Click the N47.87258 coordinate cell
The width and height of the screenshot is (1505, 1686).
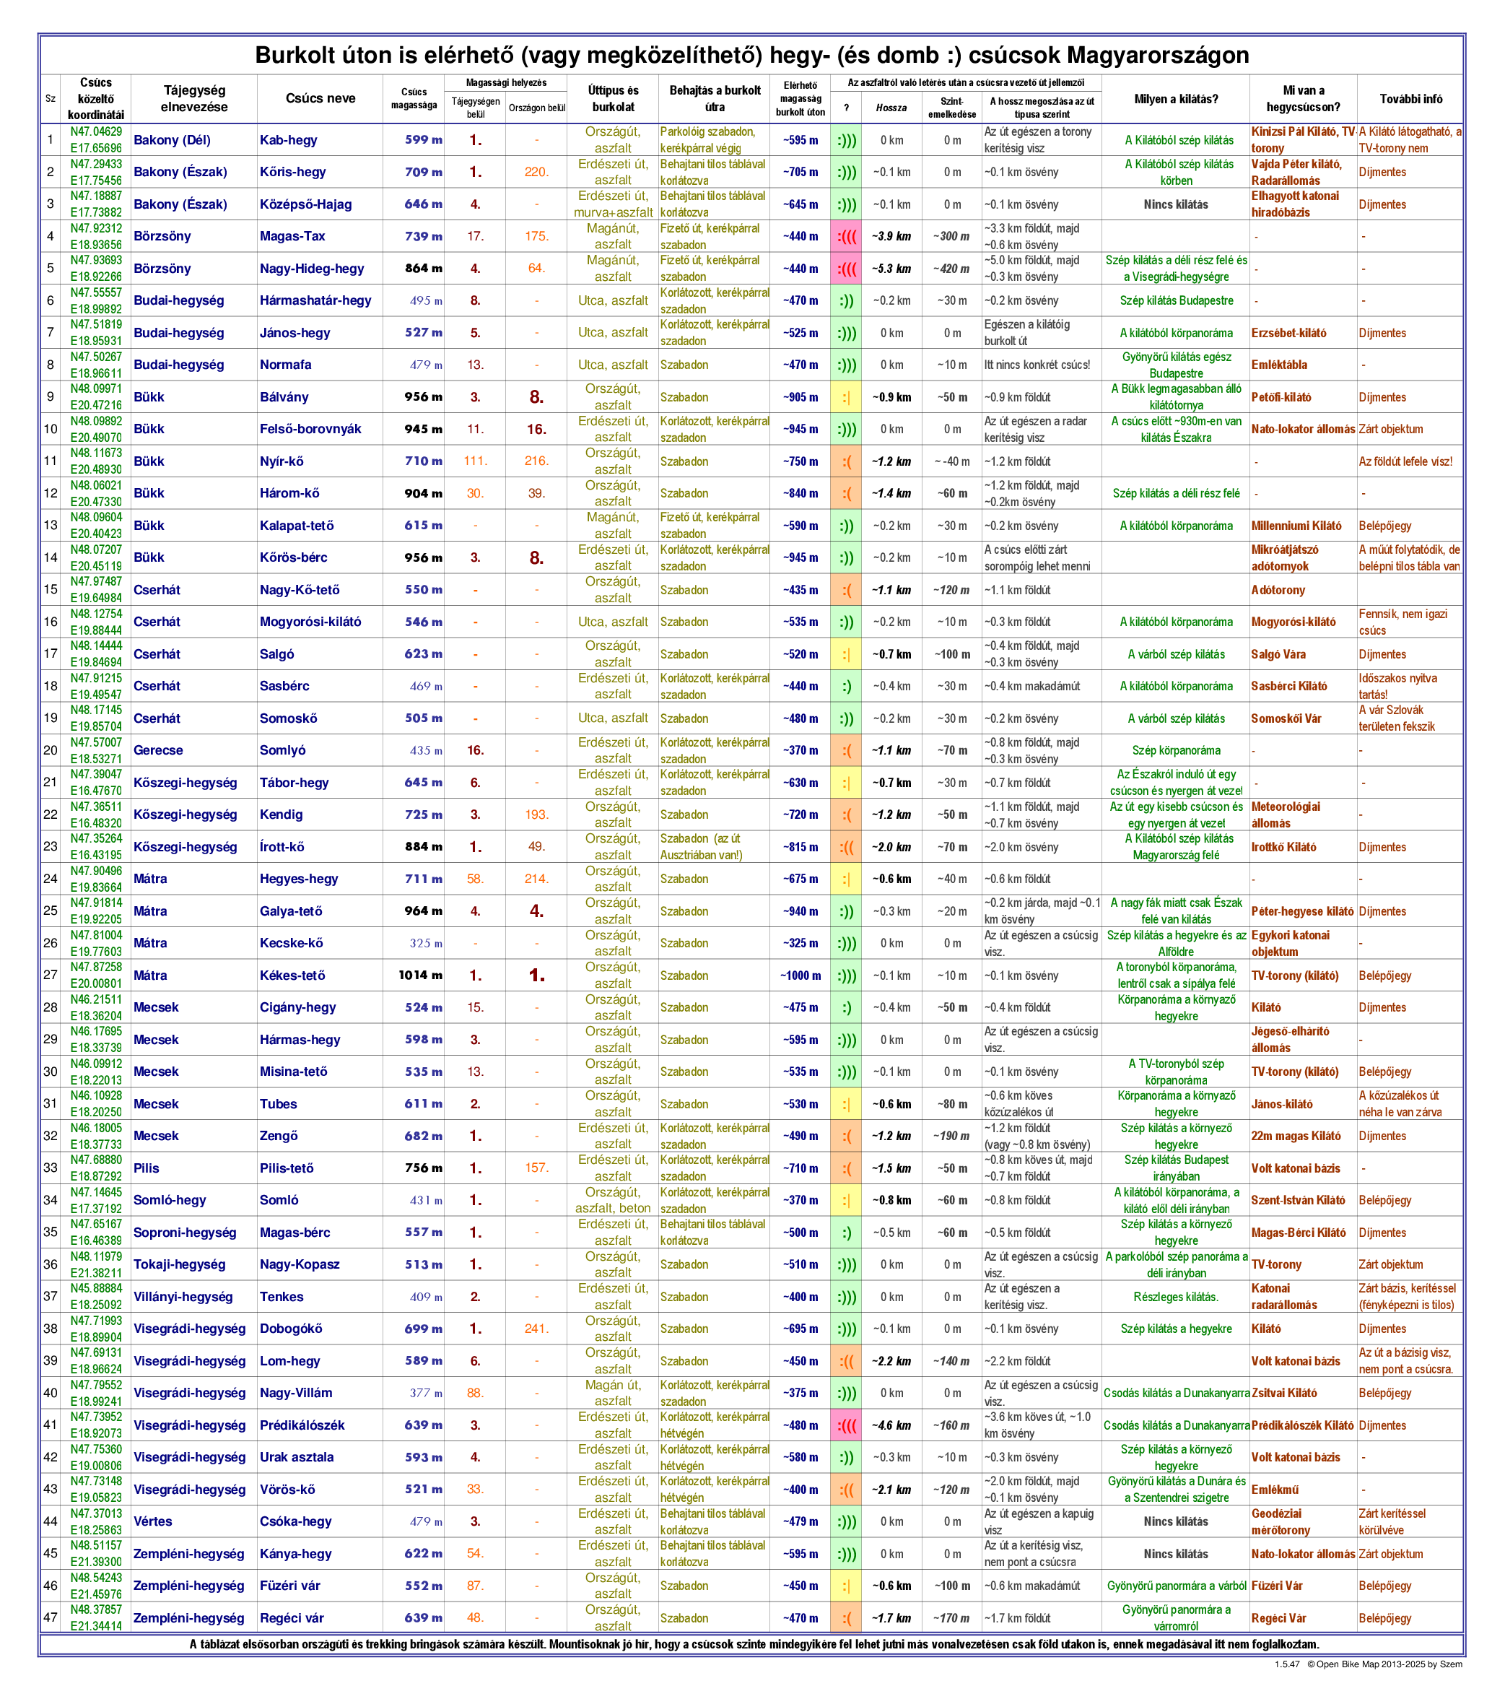coord(96,967)
